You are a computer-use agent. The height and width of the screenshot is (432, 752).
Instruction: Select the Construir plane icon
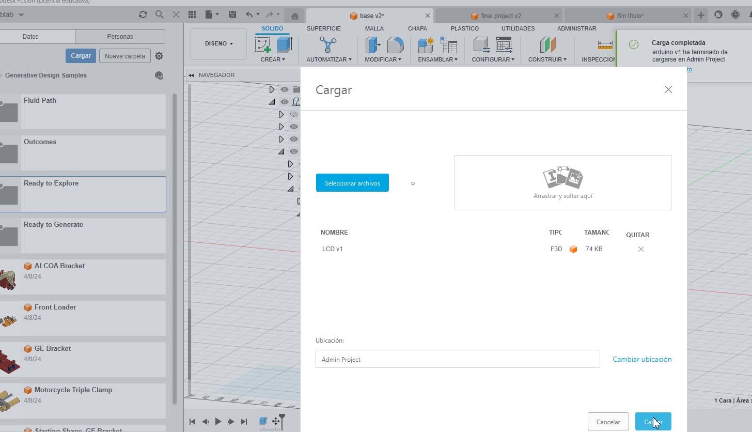click(x=547, y=45)
